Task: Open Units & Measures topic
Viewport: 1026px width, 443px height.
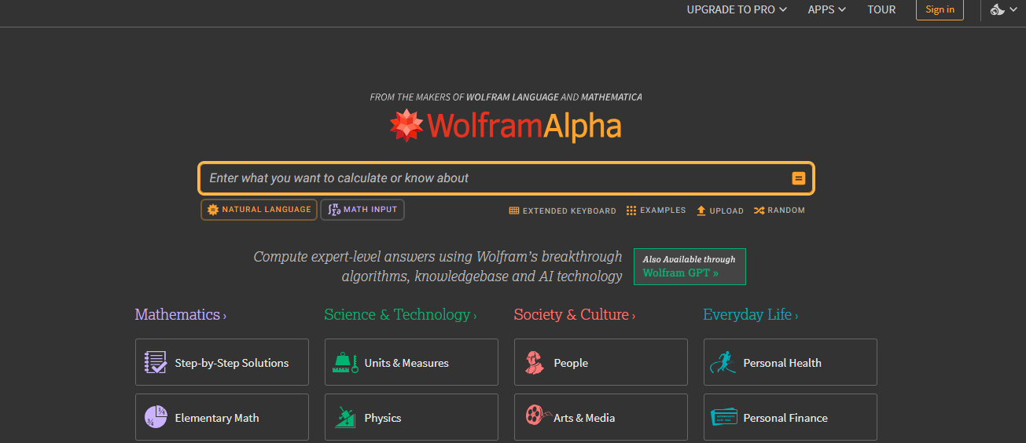Action: (x=411, y=362)
